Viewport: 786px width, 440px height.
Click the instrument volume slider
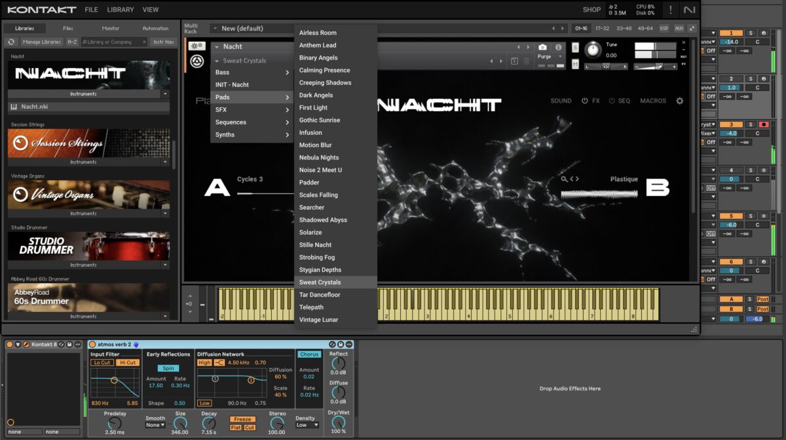[655, 66]
